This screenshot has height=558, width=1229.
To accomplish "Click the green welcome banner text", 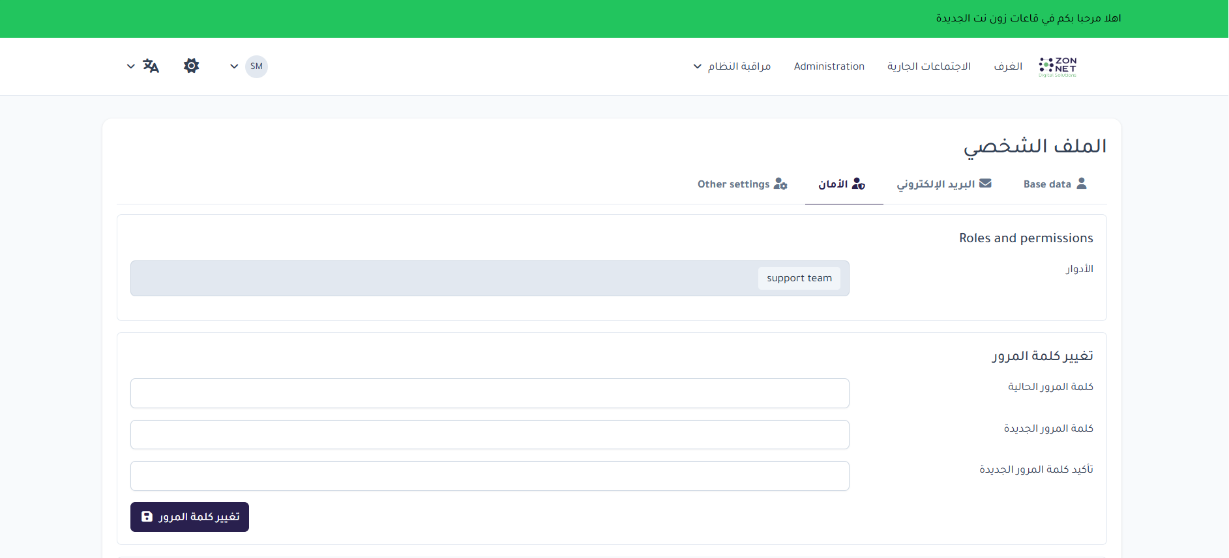I will point(1028,18).
